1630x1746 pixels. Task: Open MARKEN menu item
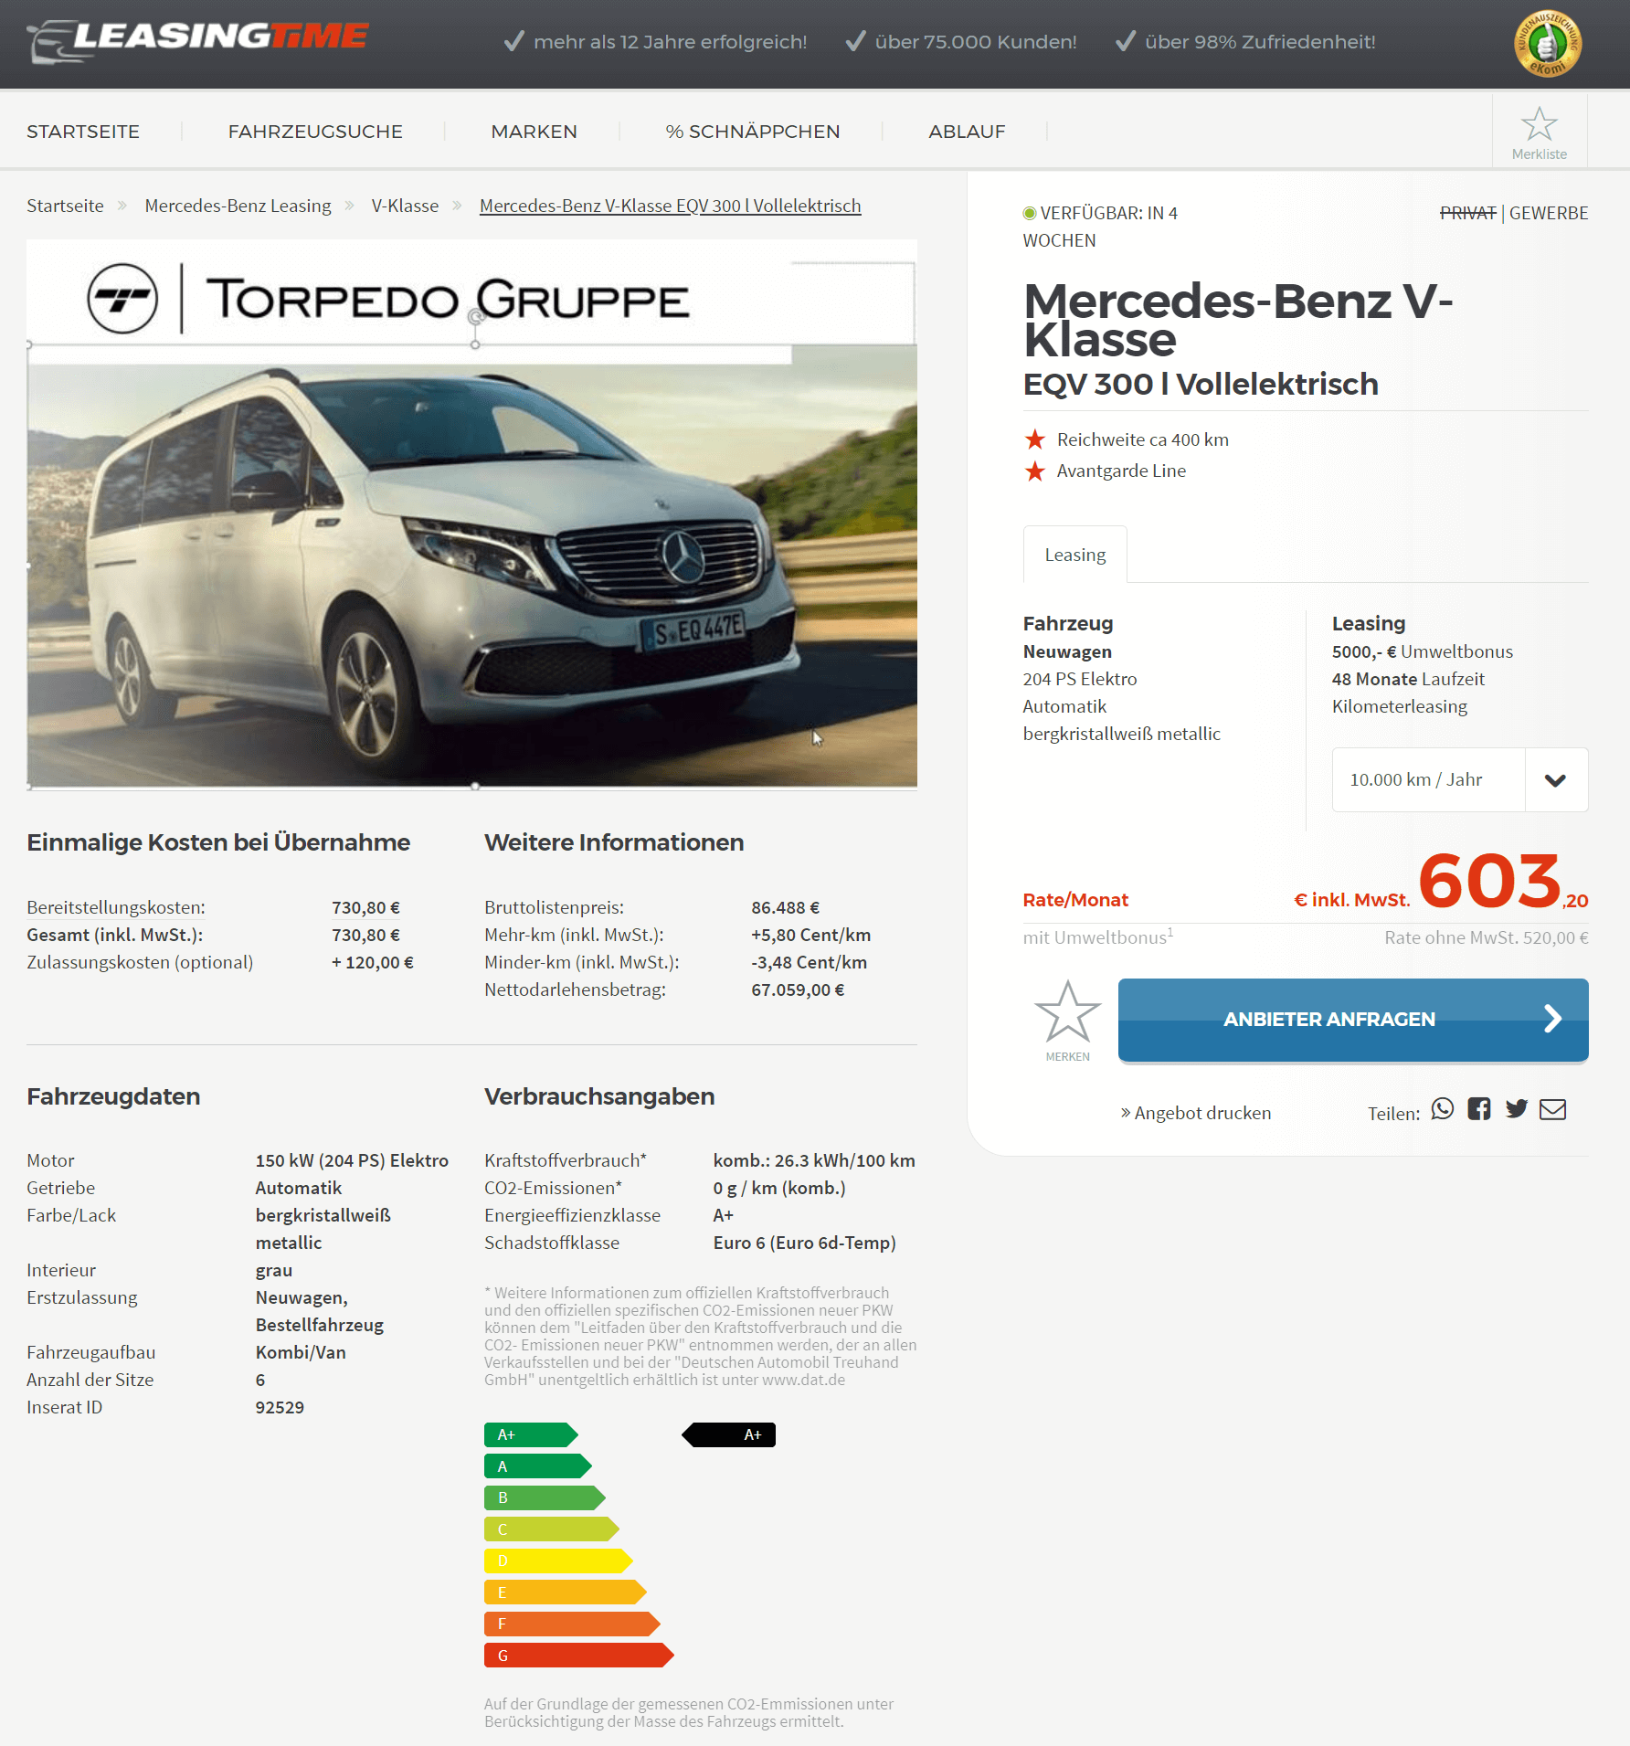[534, 132]
